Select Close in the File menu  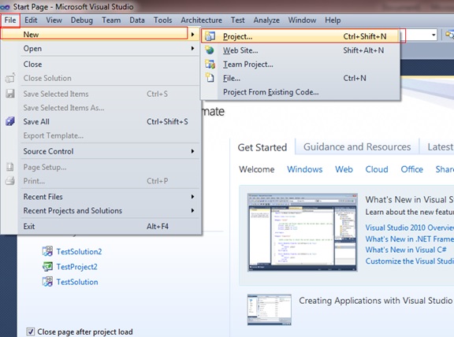(x=101, y=65)
